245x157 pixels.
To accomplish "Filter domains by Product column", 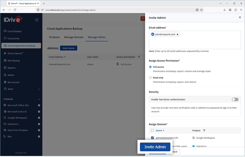I will coord(204,130).
